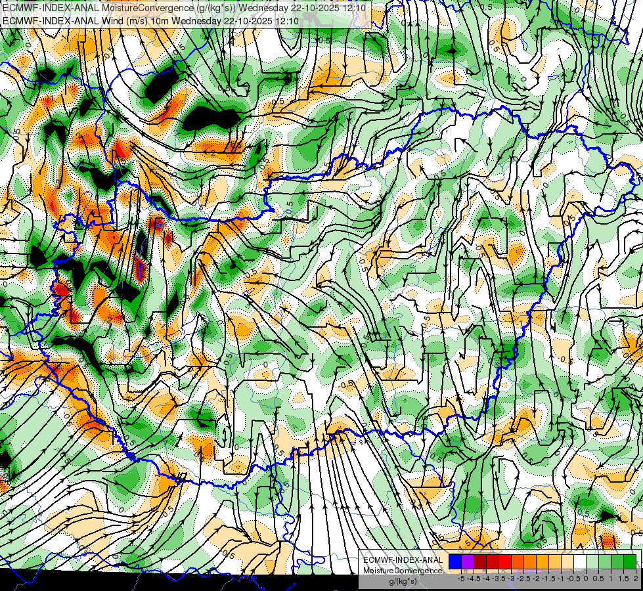Select the -3 tick label on the colorbar

[x=512, y=579]
